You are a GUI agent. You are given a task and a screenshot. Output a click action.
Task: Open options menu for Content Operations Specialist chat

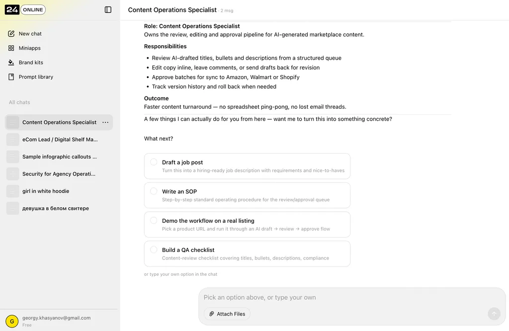click(x=105, y=122)
